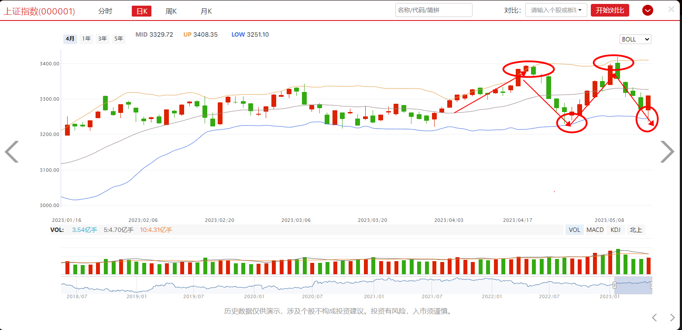Select the 4月 time range
The image size is (682, 330).
pos(70,39)
